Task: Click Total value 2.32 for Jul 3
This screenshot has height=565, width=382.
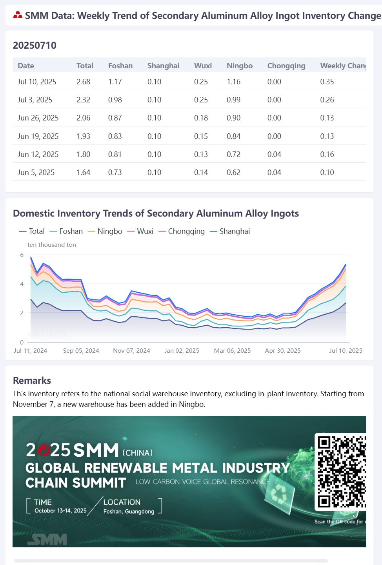Action: pyautogui.click(x=83, y=100)
